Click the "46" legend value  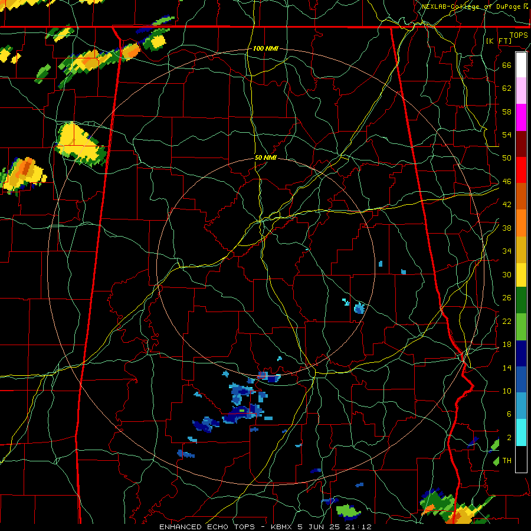(507, 182)
